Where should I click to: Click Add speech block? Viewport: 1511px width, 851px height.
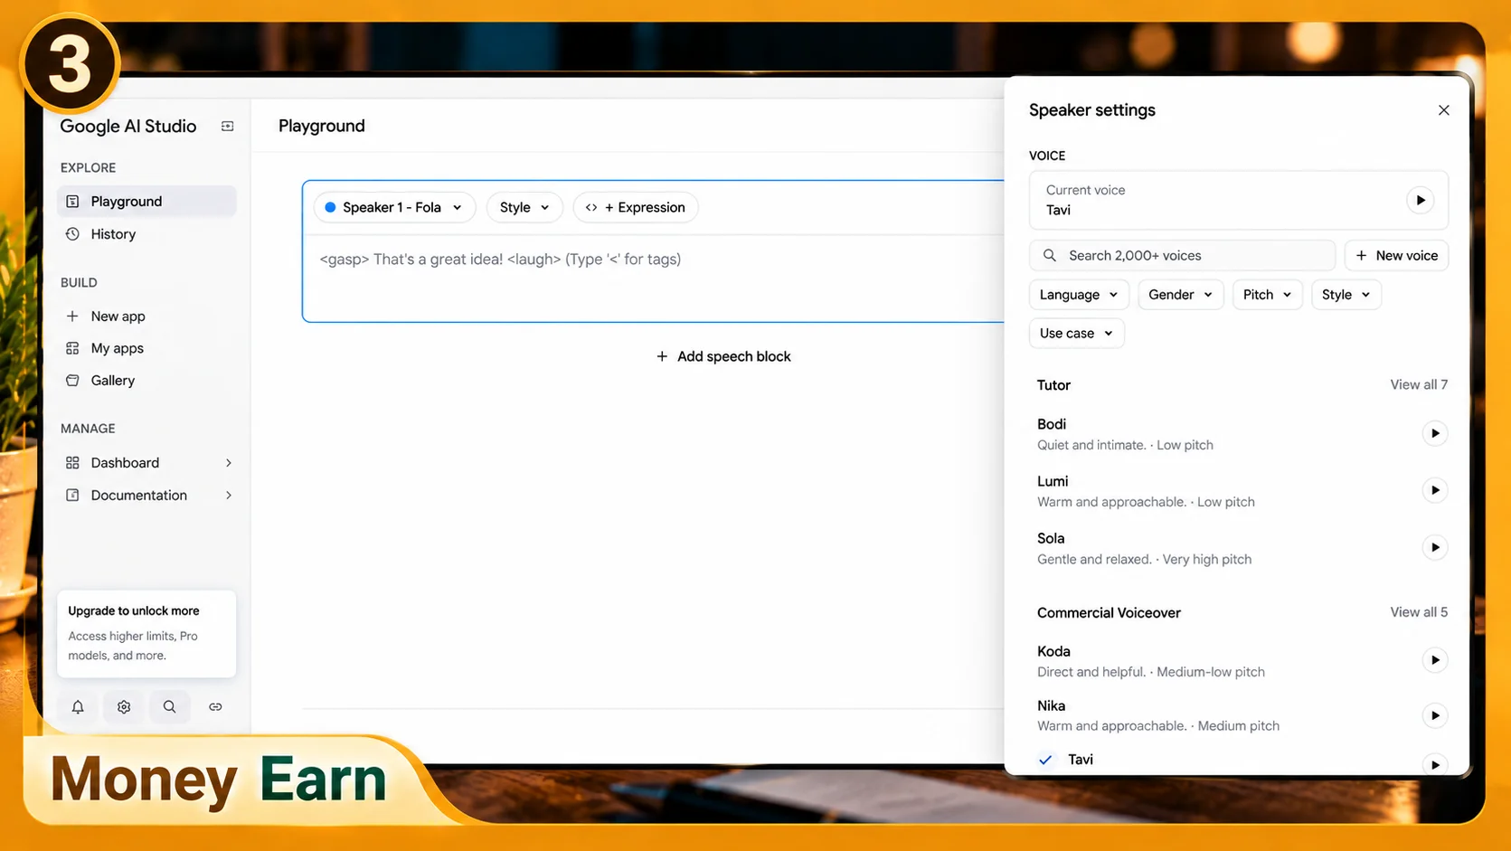[x=723, y=356]
